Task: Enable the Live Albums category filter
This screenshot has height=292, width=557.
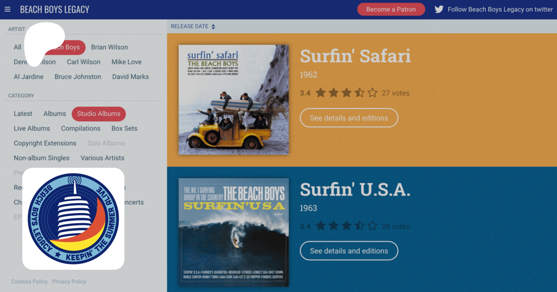Action: coord(32,129)
